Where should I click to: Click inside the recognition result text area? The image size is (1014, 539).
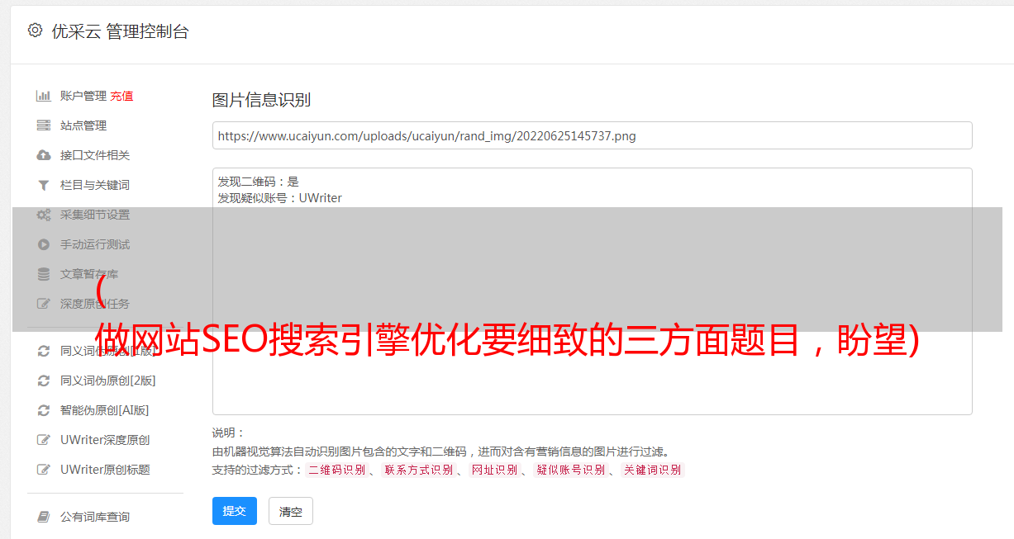(592, 291)
